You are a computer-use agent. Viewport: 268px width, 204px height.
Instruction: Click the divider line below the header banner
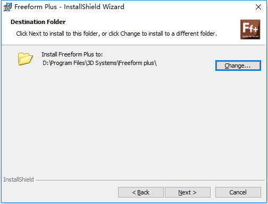(133, 45)
